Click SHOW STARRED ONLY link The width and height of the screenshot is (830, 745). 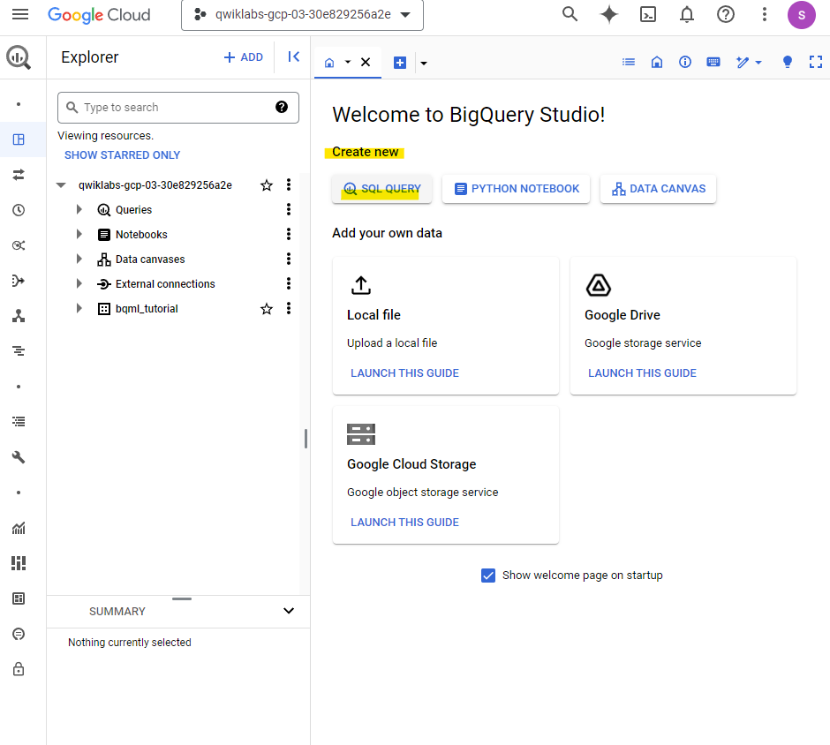point(122,155)
